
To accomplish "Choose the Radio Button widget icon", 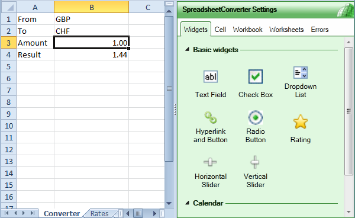I will (256, 118).
